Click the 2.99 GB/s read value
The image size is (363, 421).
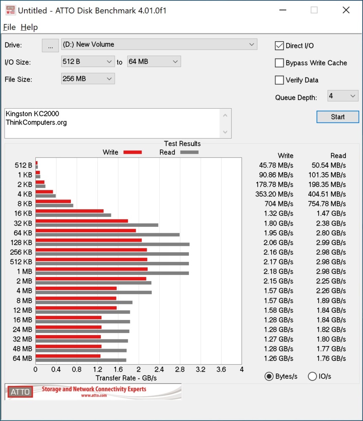[331, 242]
